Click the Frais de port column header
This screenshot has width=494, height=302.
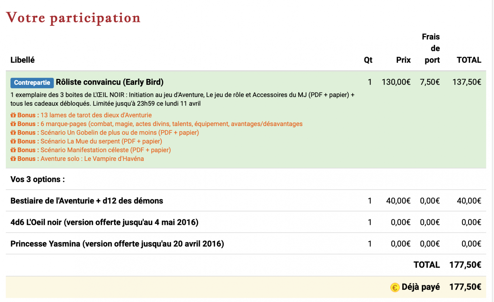tap(432, 48)
